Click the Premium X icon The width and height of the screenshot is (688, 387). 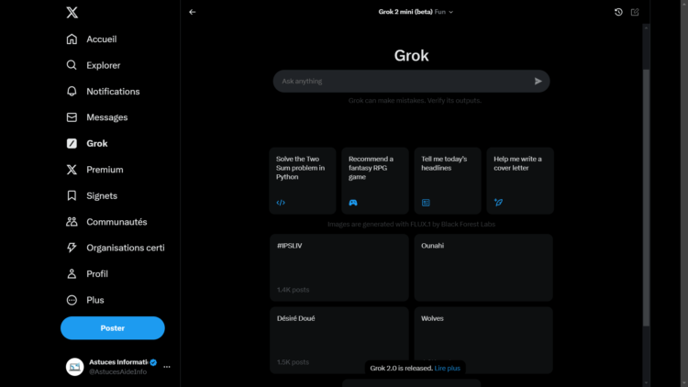click(72, 170)
